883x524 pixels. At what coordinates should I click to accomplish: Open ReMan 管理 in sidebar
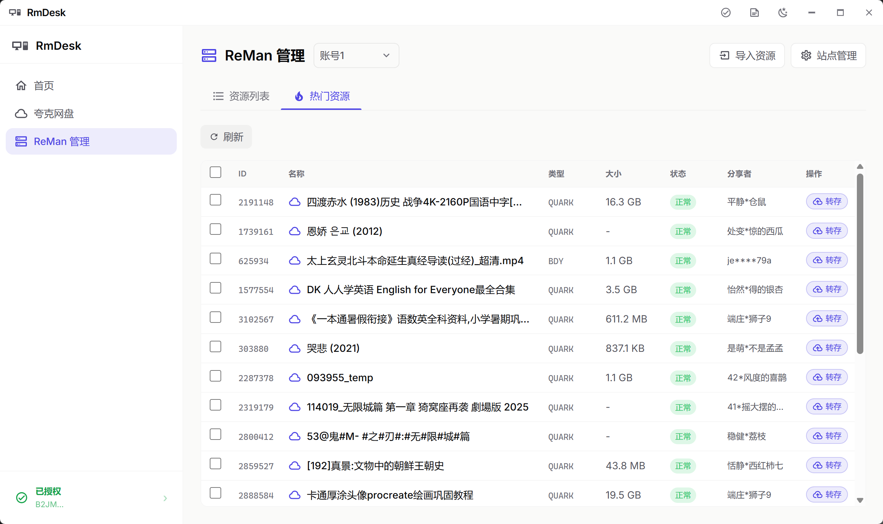[91, 141]
